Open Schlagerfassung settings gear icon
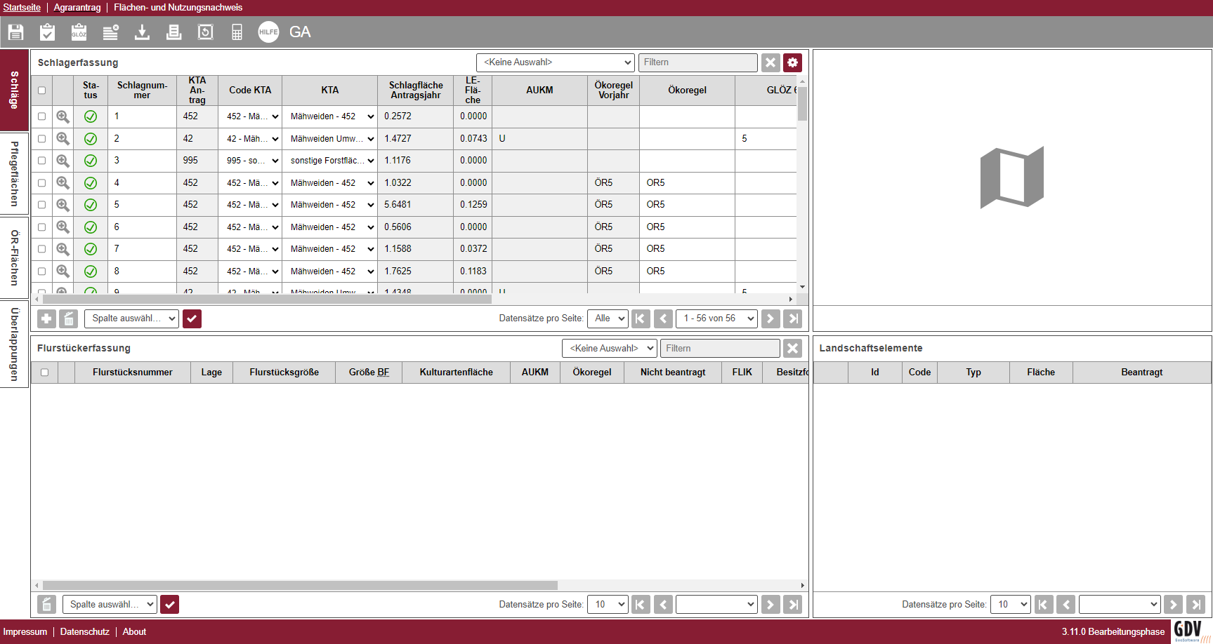 [x=792, y=62]
